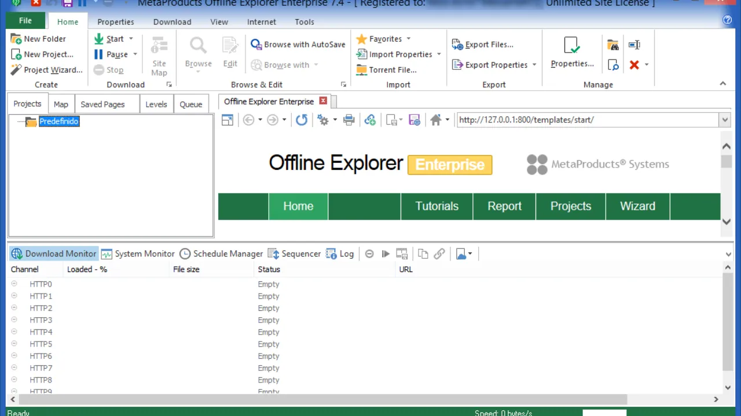
Task: Click the picture icon in the monitor toolbar
Action: coord(461,254)
